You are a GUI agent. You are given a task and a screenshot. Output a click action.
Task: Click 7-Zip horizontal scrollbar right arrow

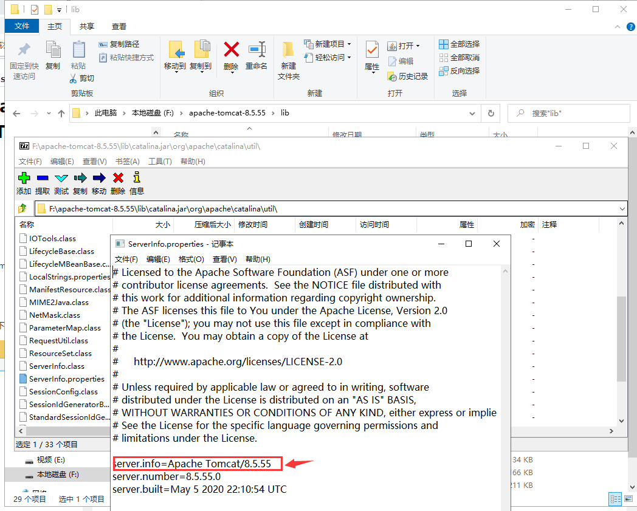tap(611, 431)
